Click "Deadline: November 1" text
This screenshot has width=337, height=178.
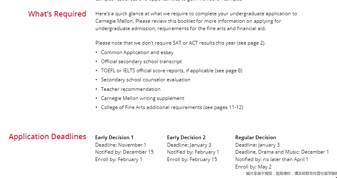point(121,145)
